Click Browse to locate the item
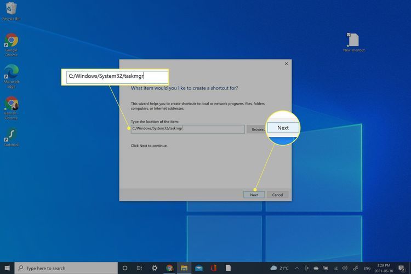 (x=257, y=129)
